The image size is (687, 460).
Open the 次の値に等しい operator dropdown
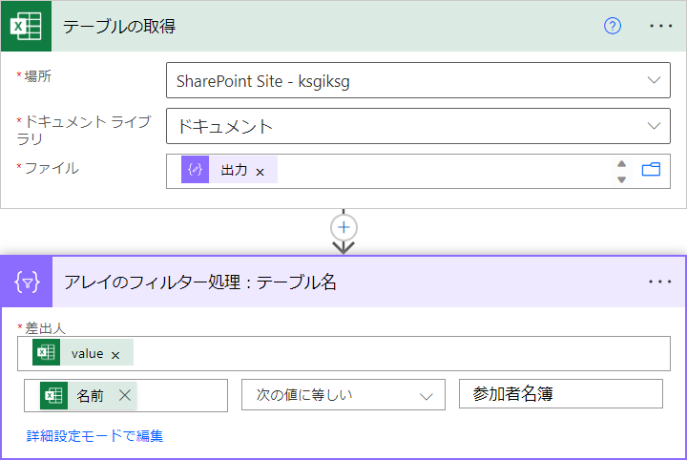pyautogui.click(x=343, y=395)
